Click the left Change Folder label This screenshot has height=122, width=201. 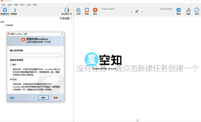point(108,9)
